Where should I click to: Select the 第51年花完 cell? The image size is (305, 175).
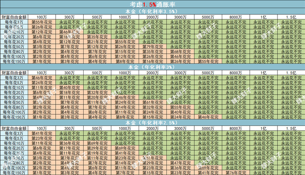(x=152, y=158)
